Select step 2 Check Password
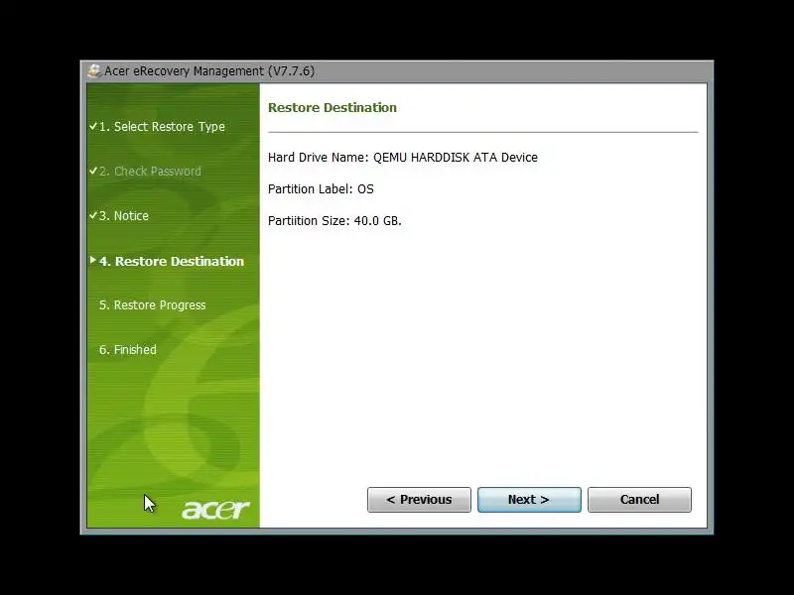The width and height of the screenshot is (794, 595). point(150,171)
